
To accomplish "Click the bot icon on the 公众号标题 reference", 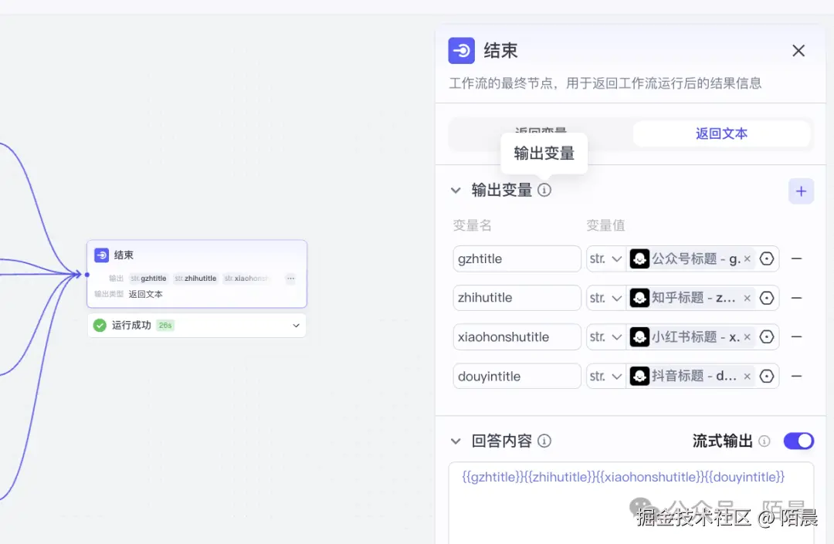I will (639, 258).
